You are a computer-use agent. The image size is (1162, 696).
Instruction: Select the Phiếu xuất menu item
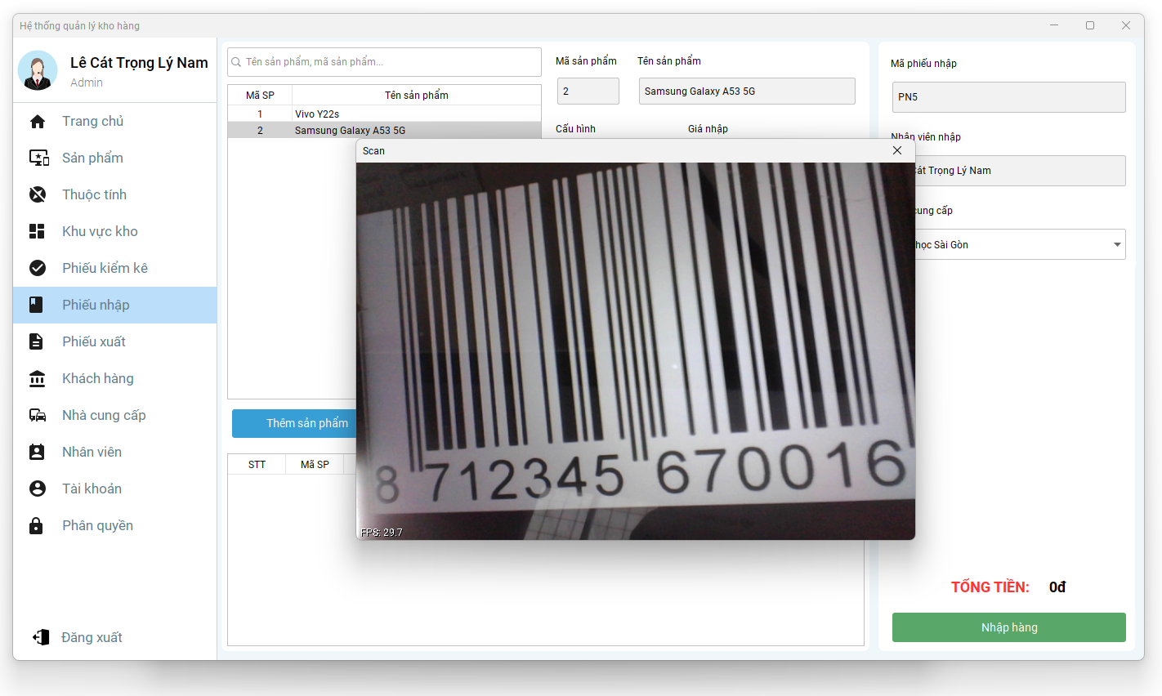tap(114, 341)
